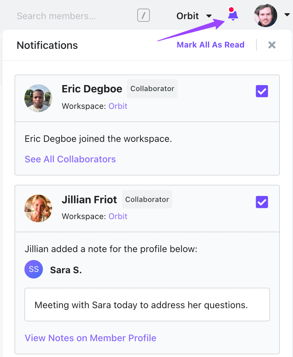Open Orbit workspace link under Jillian Friot
Screen dimensions: 293x357
(118, 216)
